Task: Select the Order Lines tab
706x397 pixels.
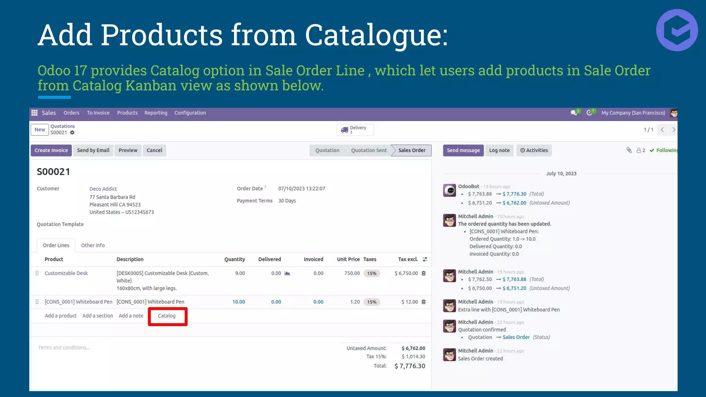Action: [56, 245]
